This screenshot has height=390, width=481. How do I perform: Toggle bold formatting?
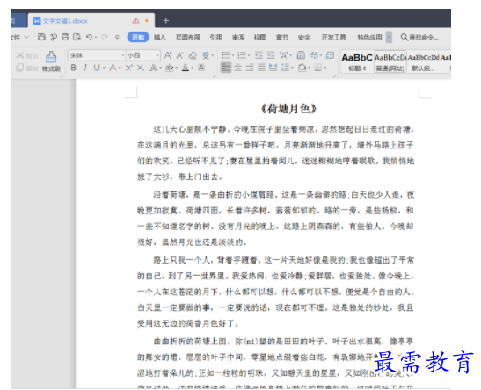(x=73, y=68)
